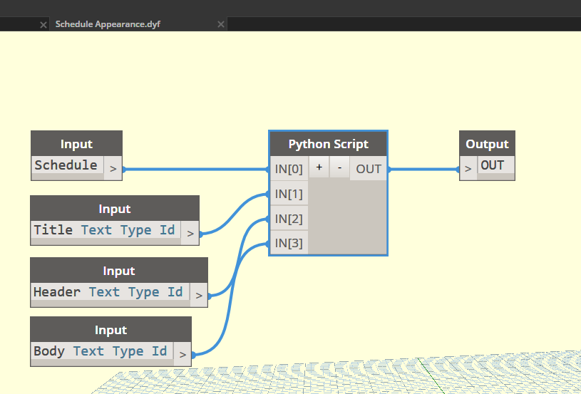Click the Header Text Type Id output arrow

pyautogui.click(x=198, y=295)
